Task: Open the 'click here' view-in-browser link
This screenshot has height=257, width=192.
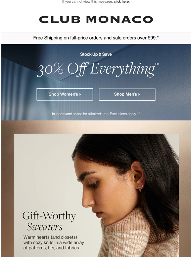Action: pos(121,2)
